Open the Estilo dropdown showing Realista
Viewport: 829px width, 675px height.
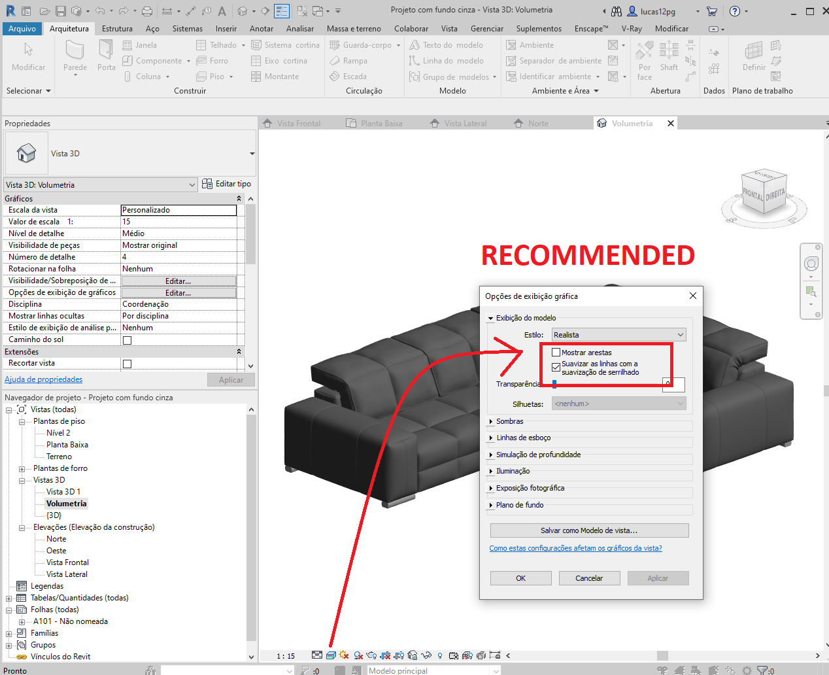point(617,334)
